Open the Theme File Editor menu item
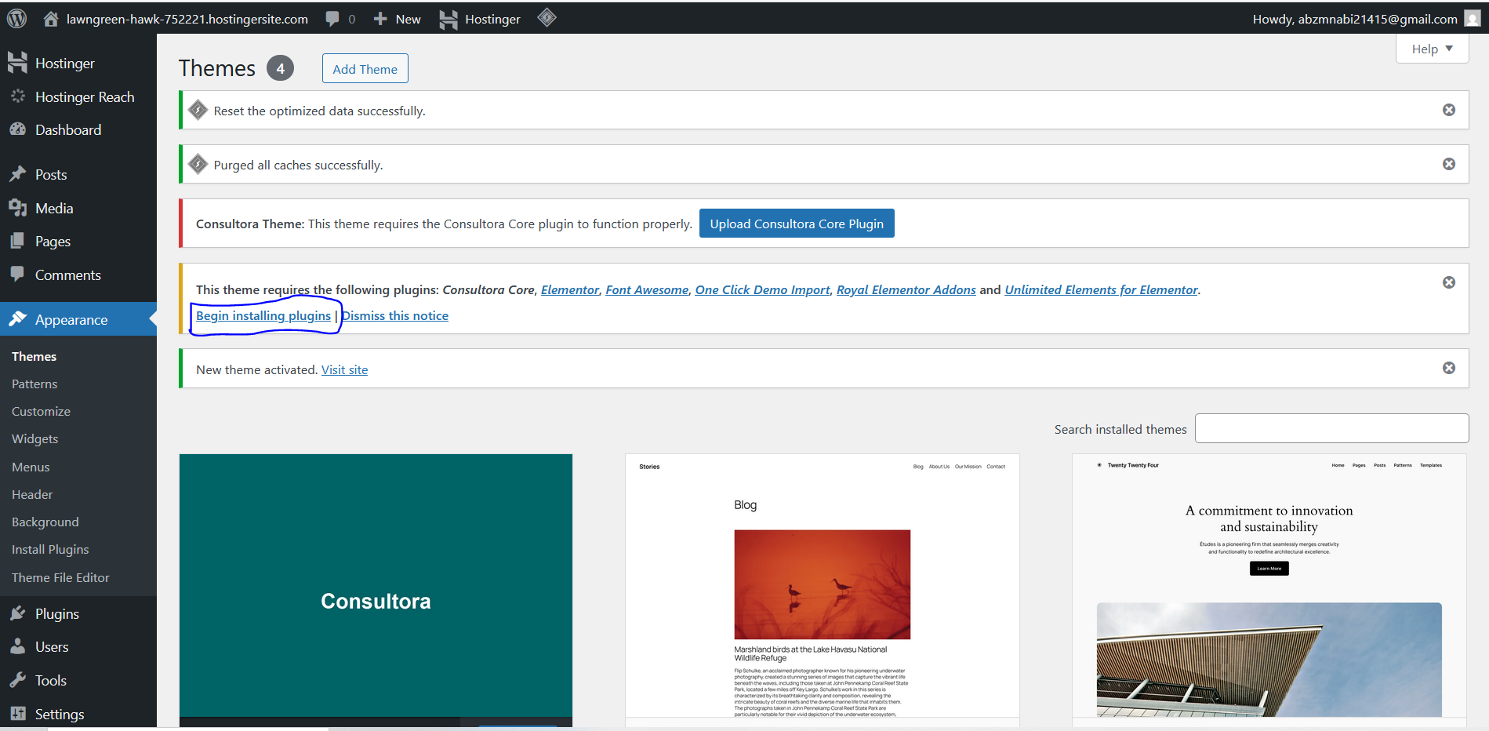This screenshot has width=1489, height=731. click(60, 577)
